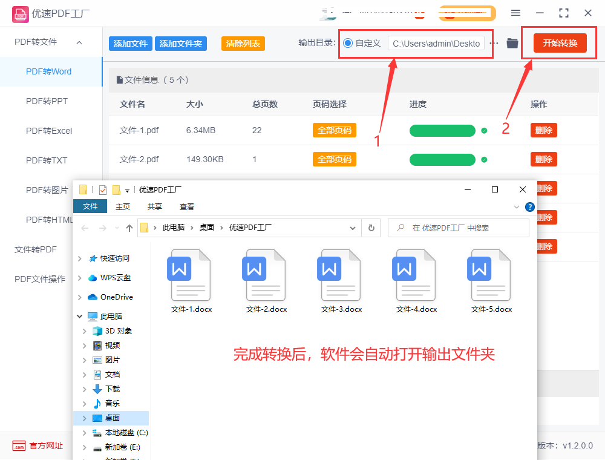The height and width of the screenshot is (460, 605).
Task: Open PDF文件操作 section
Action: 40,279
